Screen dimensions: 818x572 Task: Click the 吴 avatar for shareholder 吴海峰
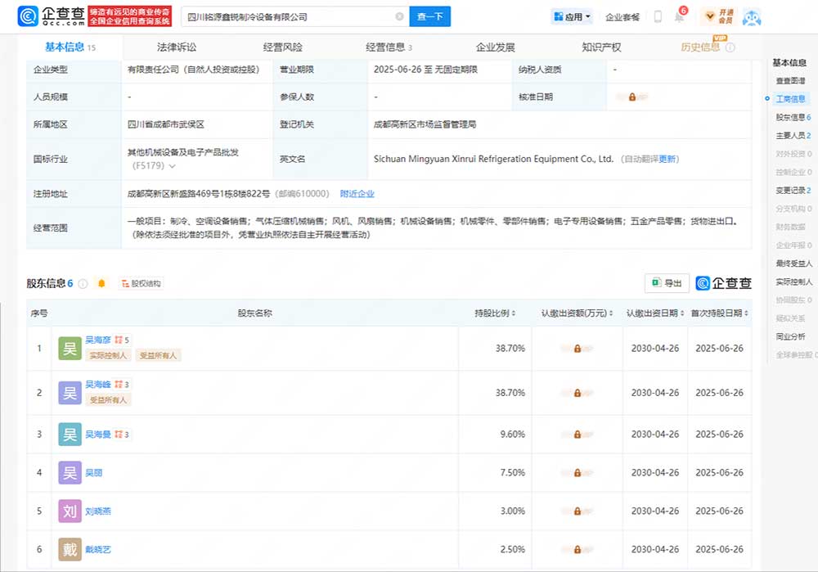coord(70,393)
